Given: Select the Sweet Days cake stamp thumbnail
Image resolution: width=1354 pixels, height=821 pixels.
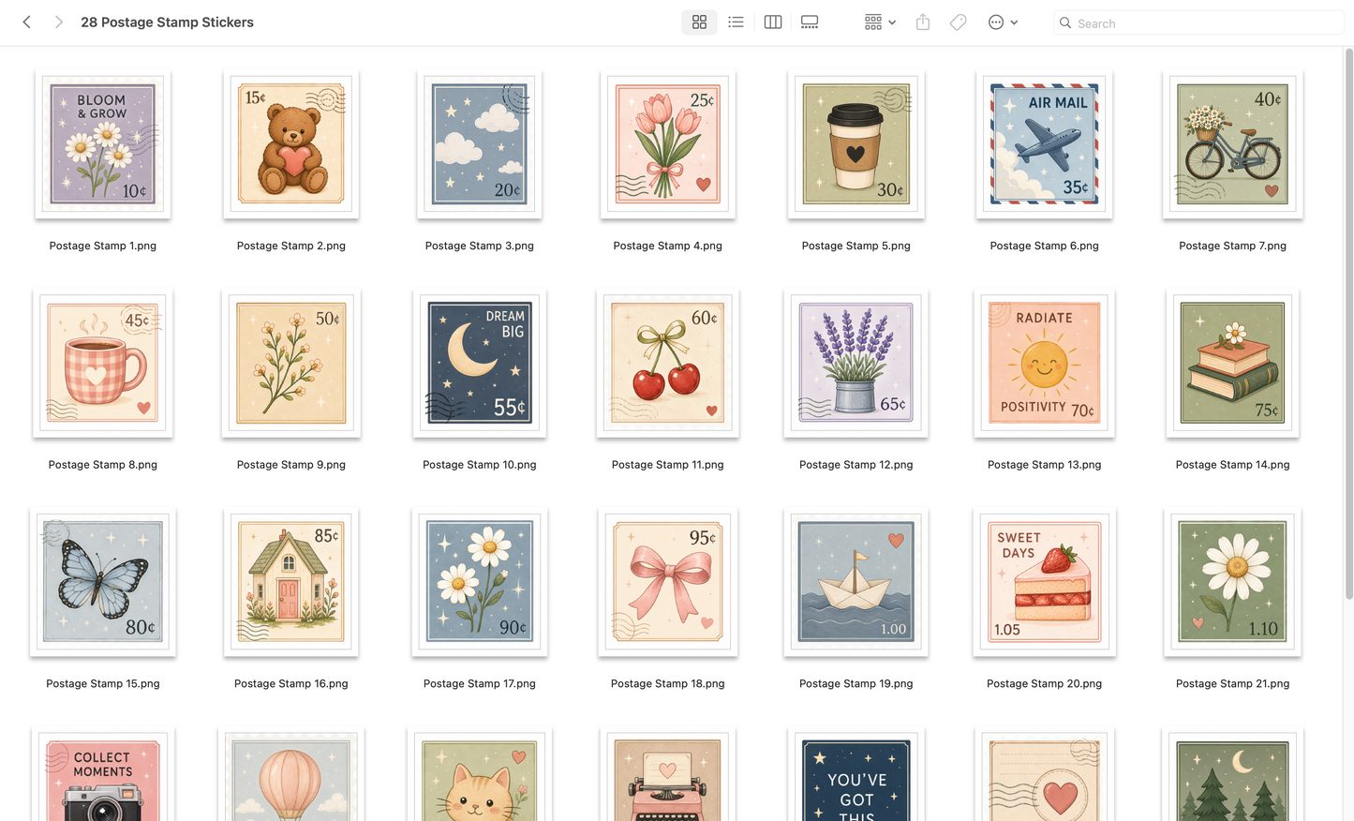Looking at the screenshot, I should coord(1045,582).
